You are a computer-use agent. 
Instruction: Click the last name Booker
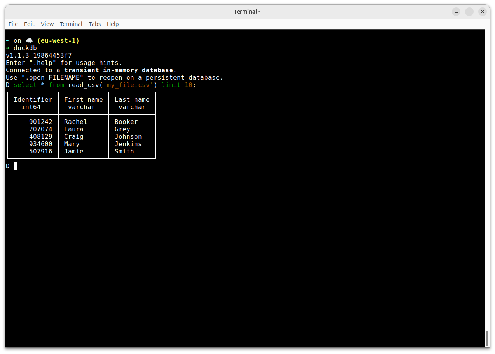(x=126, y=122)
